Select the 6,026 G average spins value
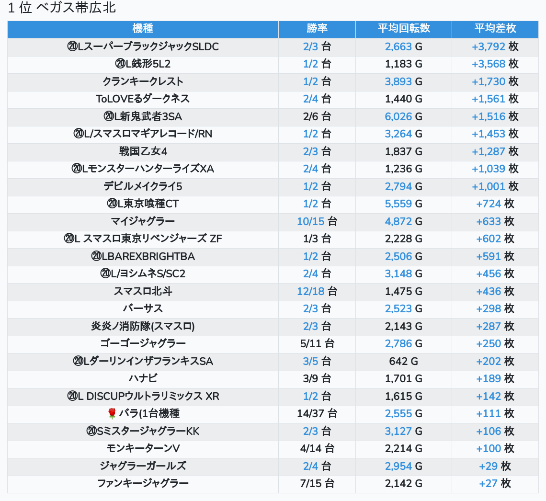The width and height of the screenshot is (546, 501). pyautogui.click(x=398, y=116)
